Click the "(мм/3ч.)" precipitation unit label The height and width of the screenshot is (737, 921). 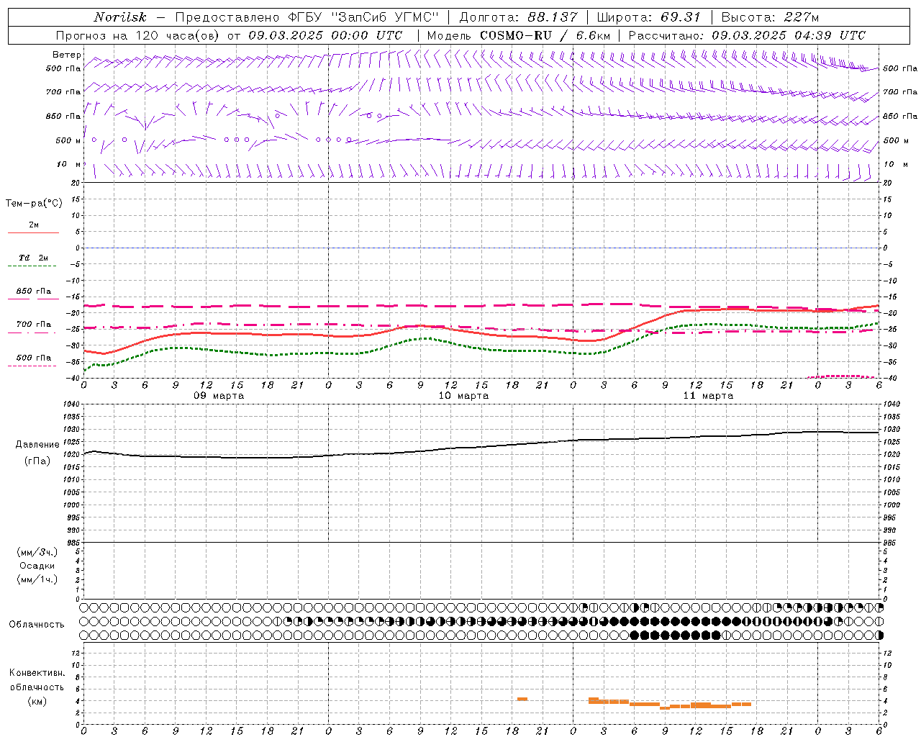pos(37,552)
